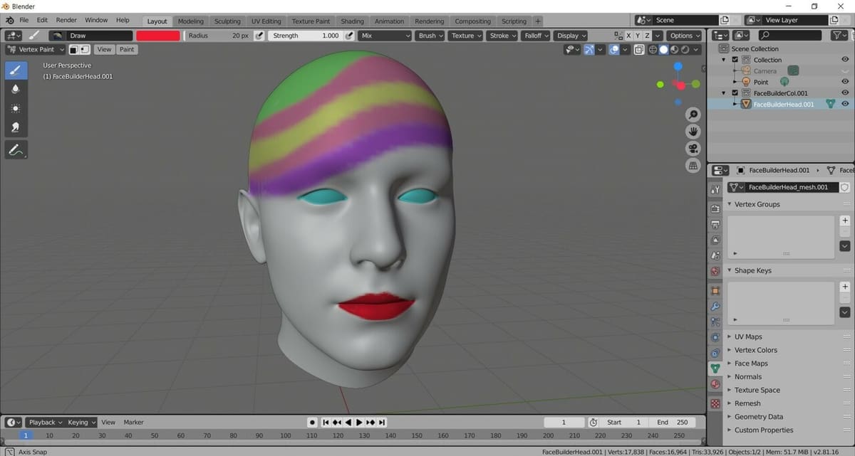Open the Texture properties checker tab icon

tap(715, 403)
